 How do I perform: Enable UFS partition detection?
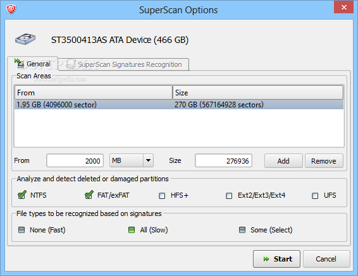[315, 196]
